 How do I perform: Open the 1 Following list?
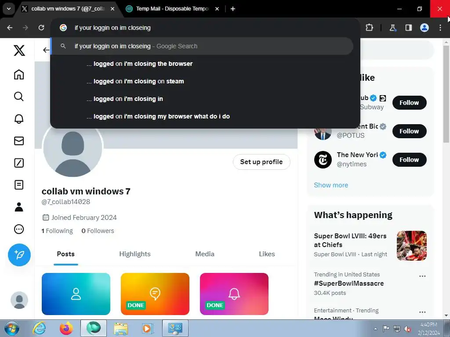click(57, 231)
